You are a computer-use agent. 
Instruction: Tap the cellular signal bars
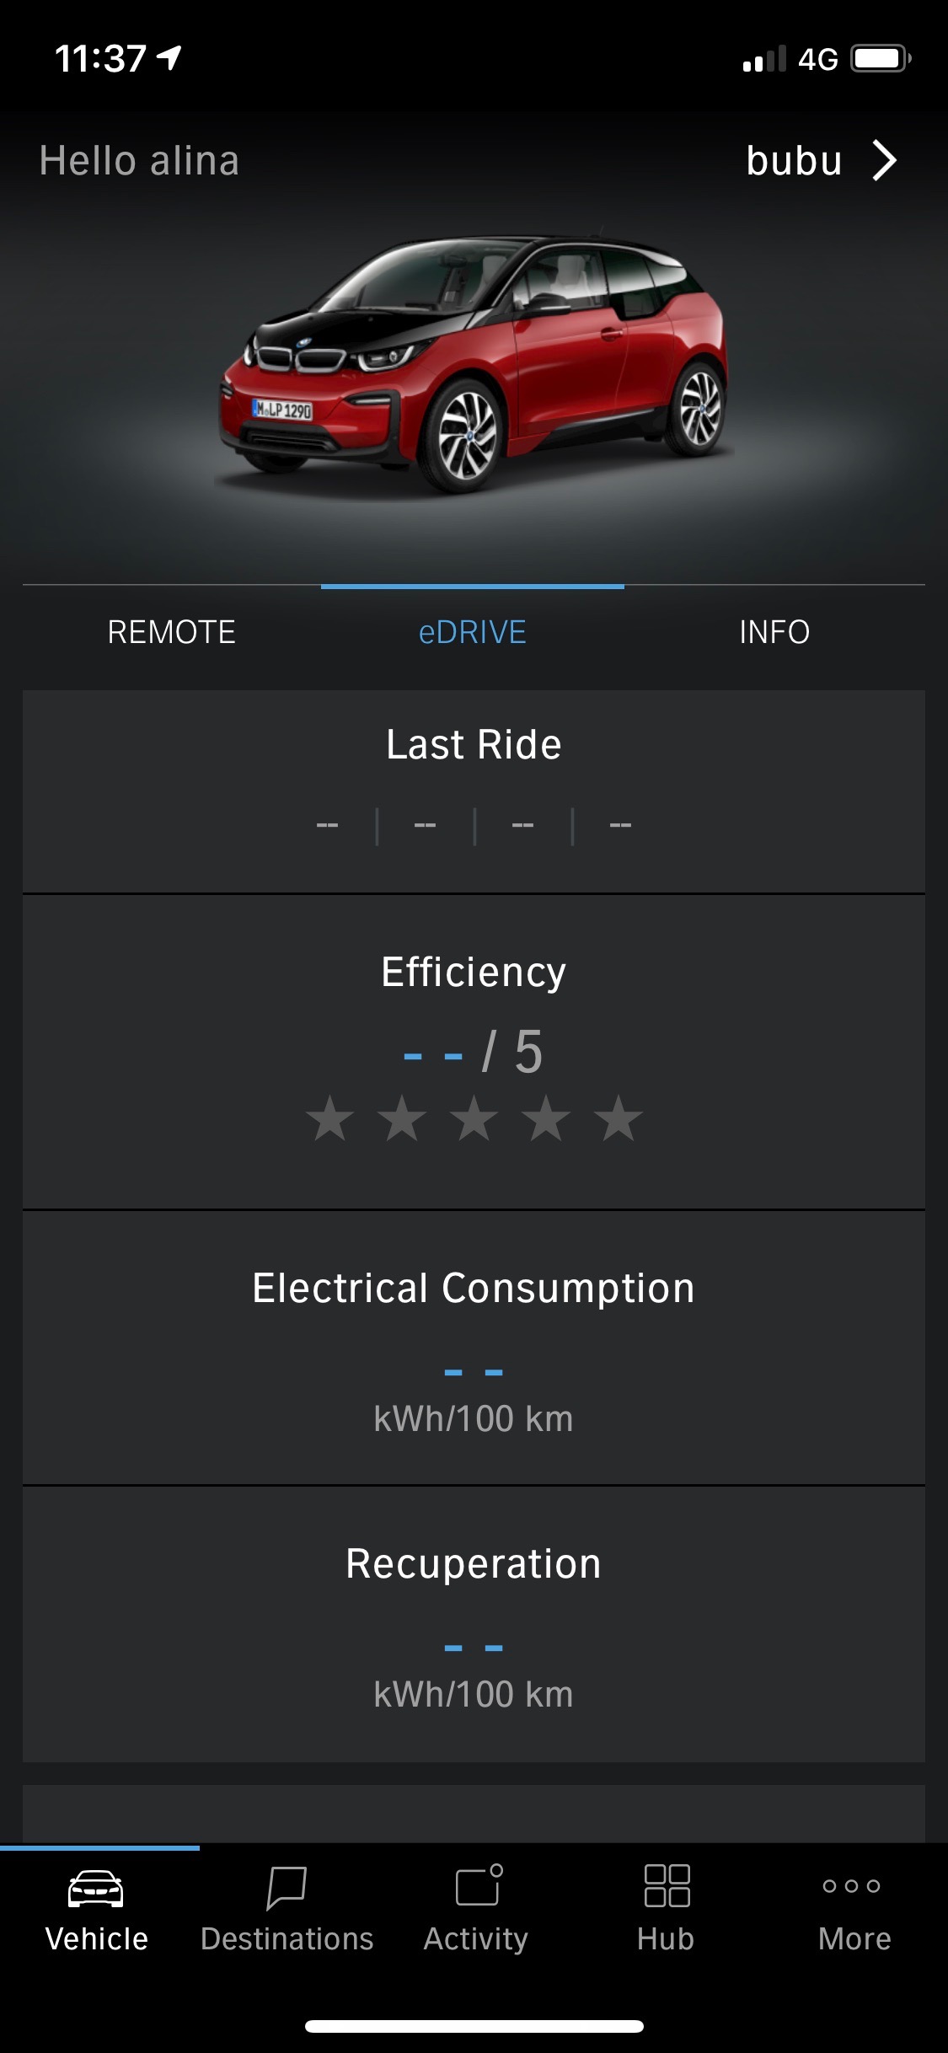click(x=763, y=59)
